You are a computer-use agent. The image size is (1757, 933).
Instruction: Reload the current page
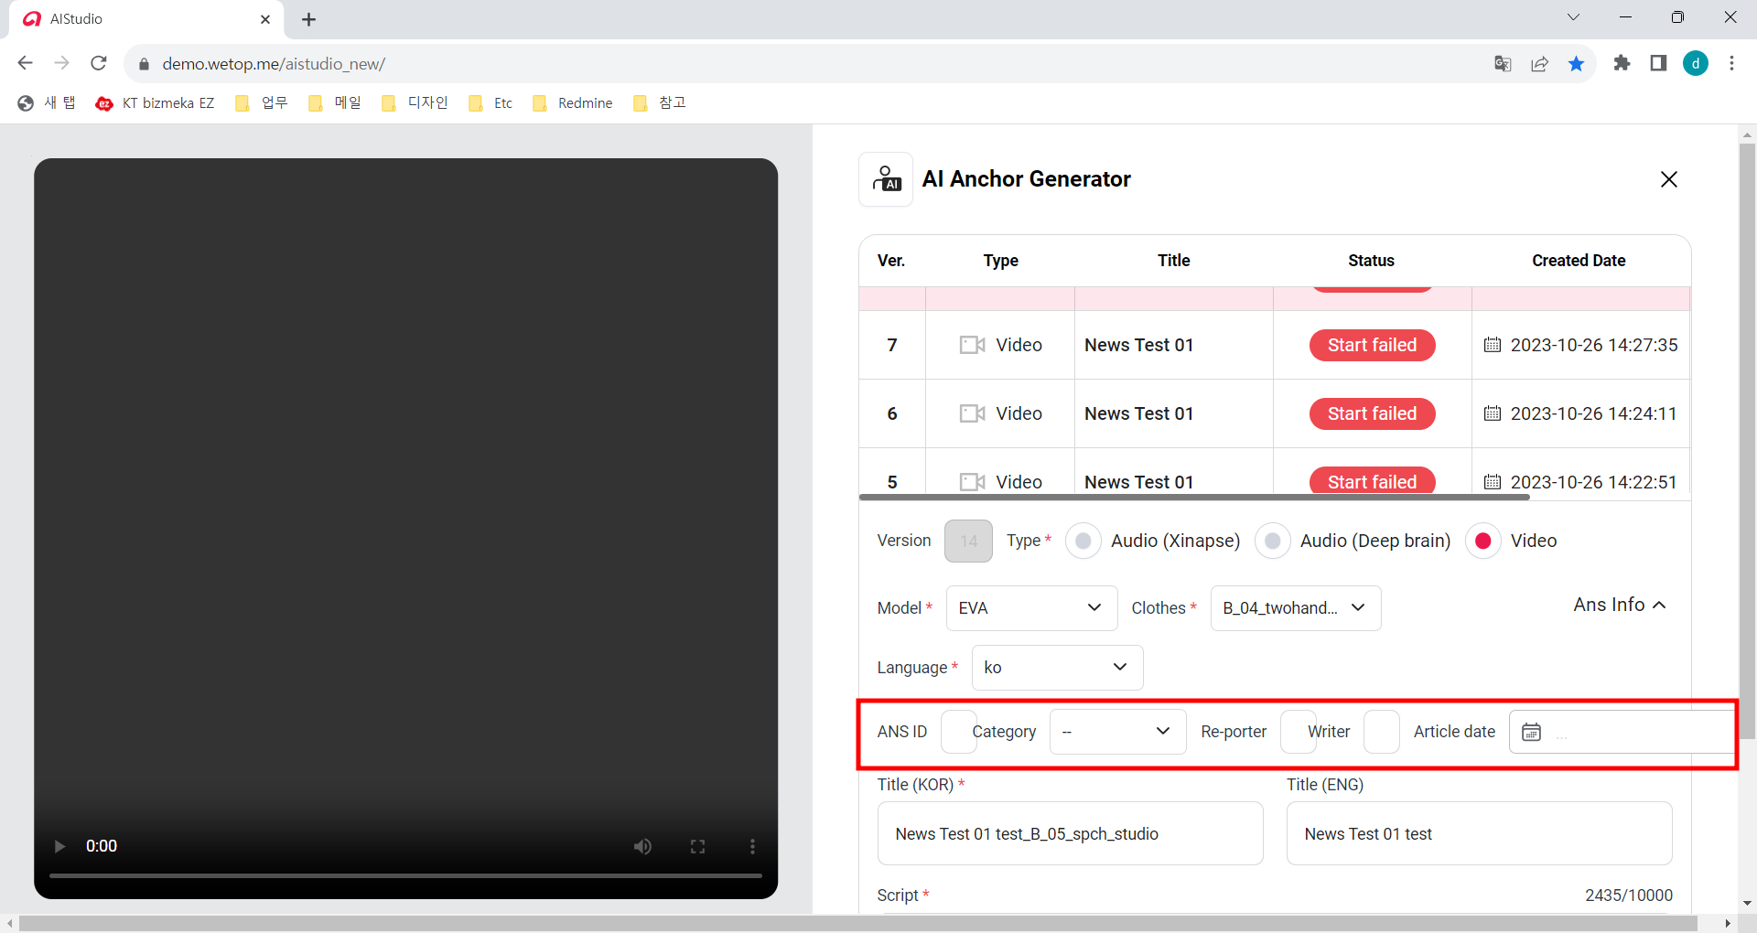pyautogui.click(x=99, y=63)
